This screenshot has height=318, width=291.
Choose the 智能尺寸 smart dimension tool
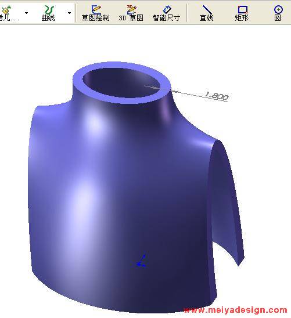coord(166,13)
